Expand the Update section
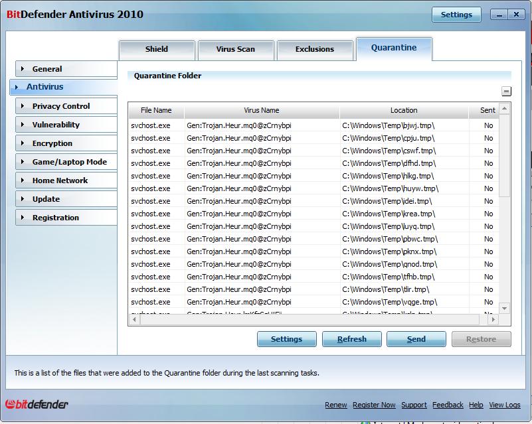The width and height of the screenshot is (532, 424). [66, 199]
